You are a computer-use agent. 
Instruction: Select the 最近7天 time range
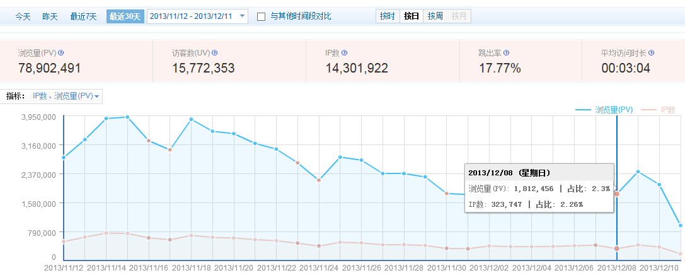(x=83, y=16)
